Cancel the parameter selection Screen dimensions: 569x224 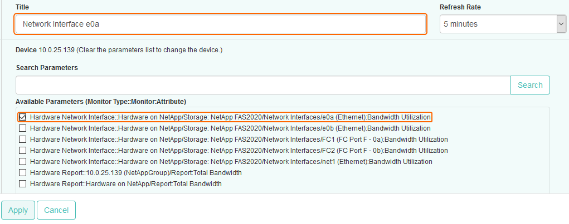click(x=56, y=210)
